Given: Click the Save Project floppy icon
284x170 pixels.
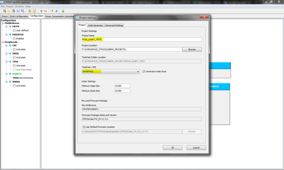Looking at the screenshot, I should (x=18, y=11).
